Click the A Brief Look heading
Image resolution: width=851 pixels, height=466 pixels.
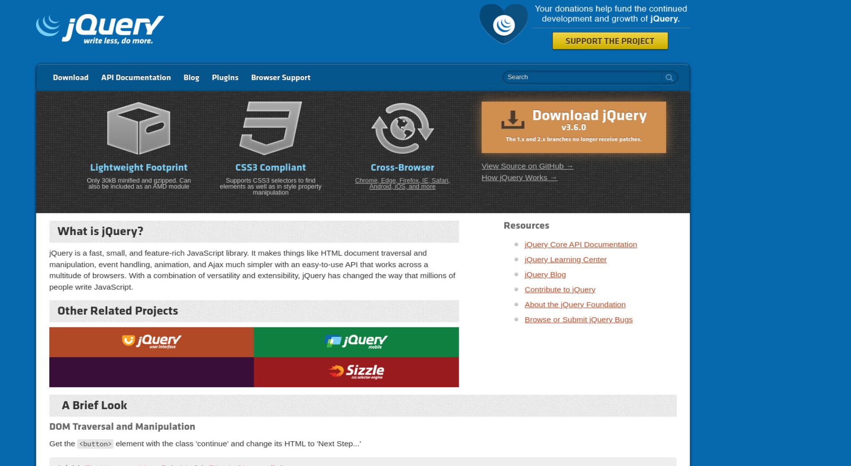[94, 405]
